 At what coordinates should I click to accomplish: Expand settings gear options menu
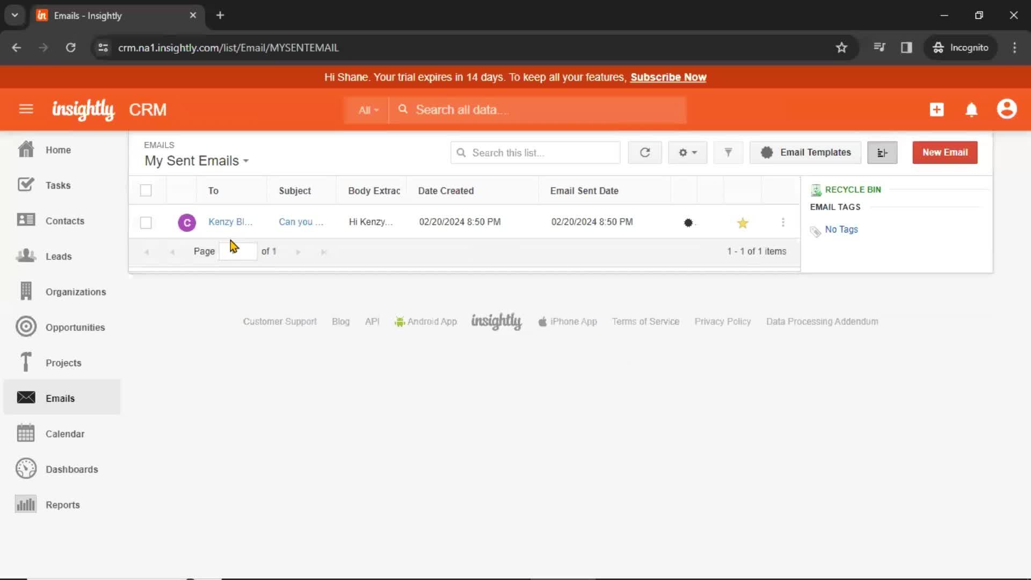pyautogui.click(x=686, y=153)
